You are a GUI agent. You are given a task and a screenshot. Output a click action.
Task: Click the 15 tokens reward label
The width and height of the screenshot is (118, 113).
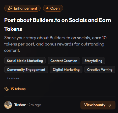[x=18, y=89]
